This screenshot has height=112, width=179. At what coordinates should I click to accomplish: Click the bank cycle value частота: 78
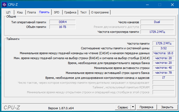[164, 73]
